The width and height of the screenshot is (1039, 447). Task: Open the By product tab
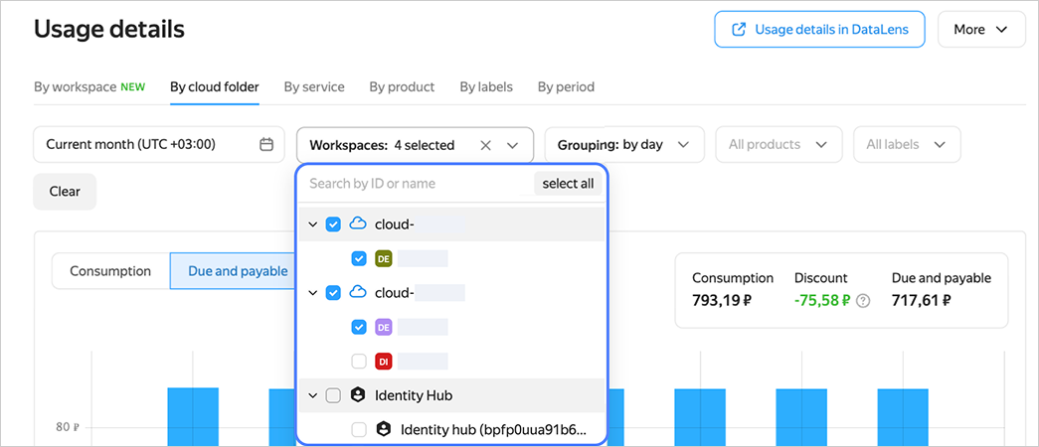403,86
